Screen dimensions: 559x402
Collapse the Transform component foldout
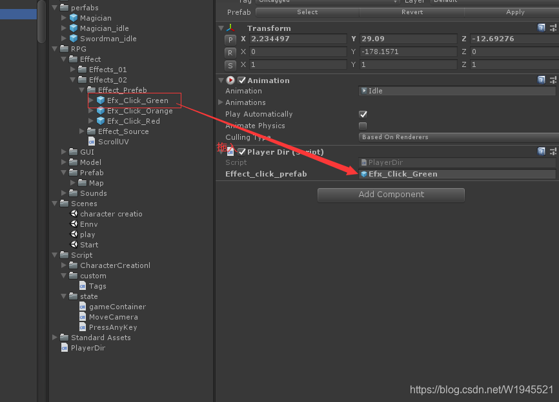click(x=221, y=28)
